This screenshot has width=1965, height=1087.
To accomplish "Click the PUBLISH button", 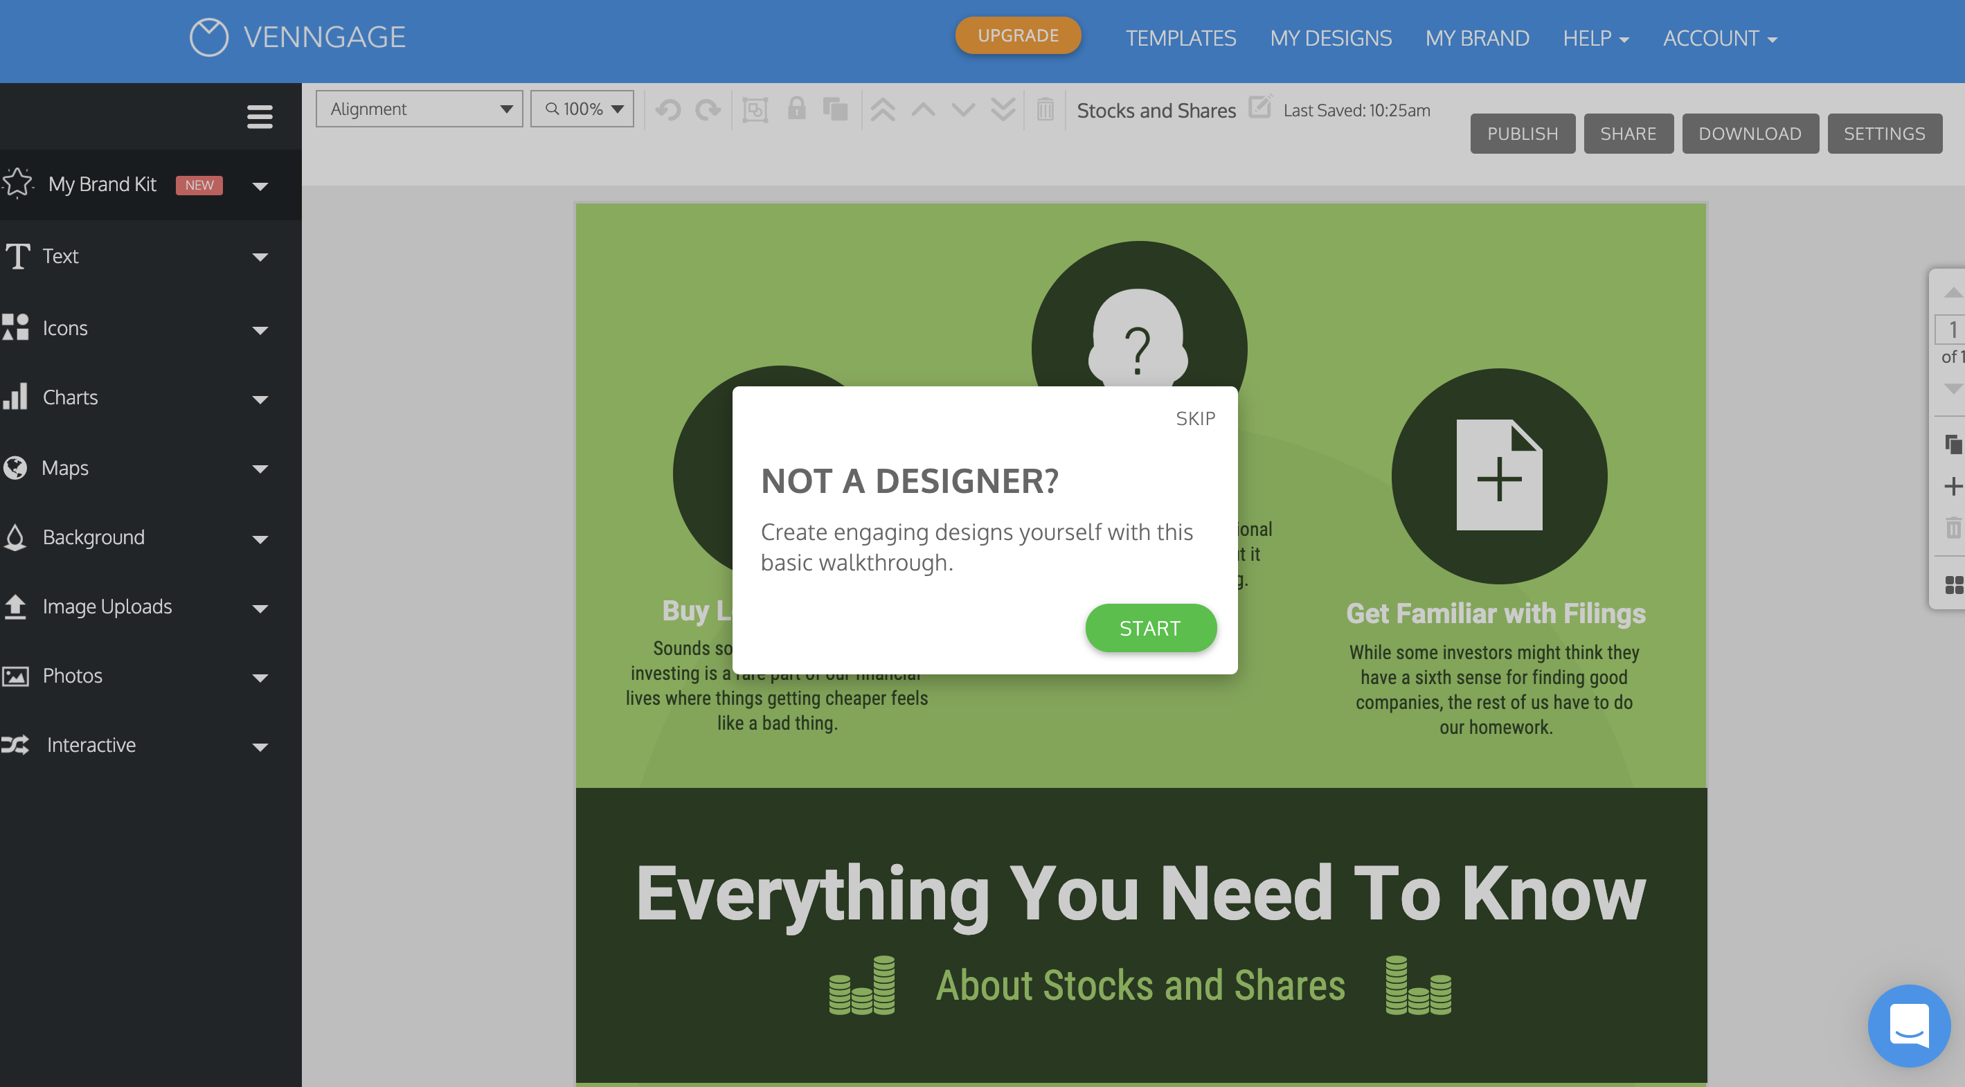I will click(x=1522, y=134).
